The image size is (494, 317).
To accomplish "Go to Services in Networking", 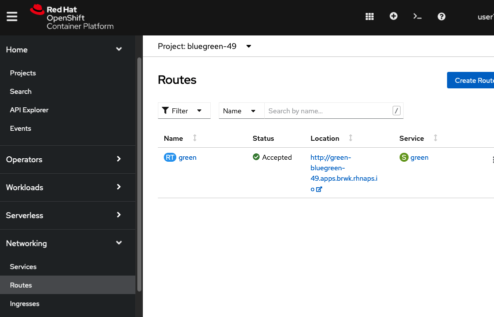I will [x=23, y=267].
